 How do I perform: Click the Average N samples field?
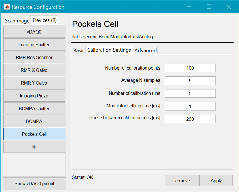(x=190, y=81)
